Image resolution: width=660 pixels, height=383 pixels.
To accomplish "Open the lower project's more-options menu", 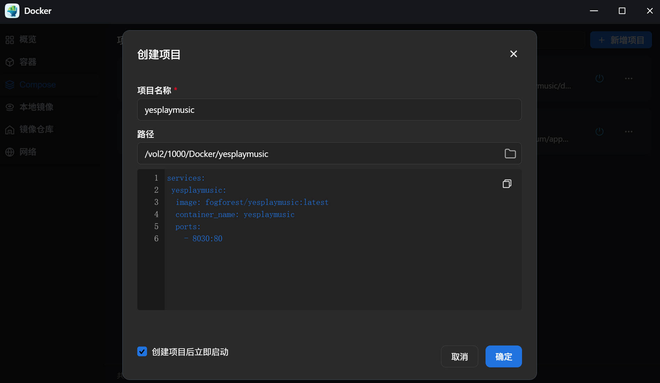I will coord(628,131).
